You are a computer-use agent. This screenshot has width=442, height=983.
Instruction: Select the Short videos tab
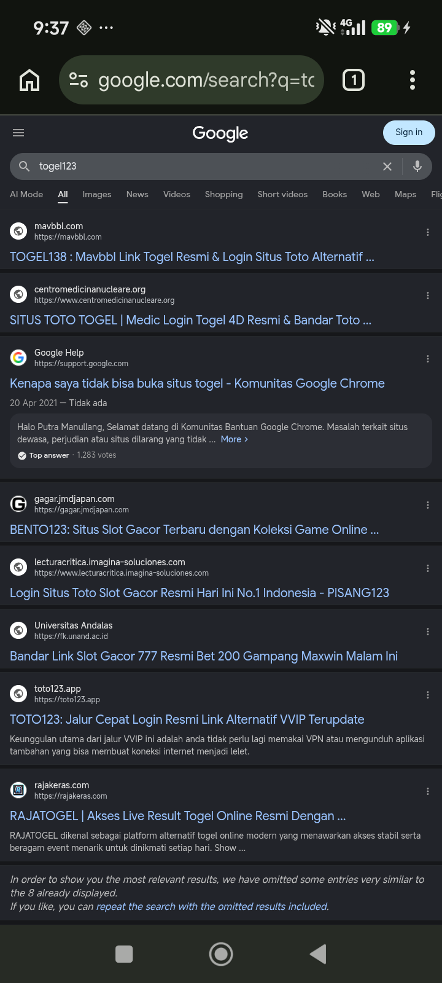click(282, 194)
